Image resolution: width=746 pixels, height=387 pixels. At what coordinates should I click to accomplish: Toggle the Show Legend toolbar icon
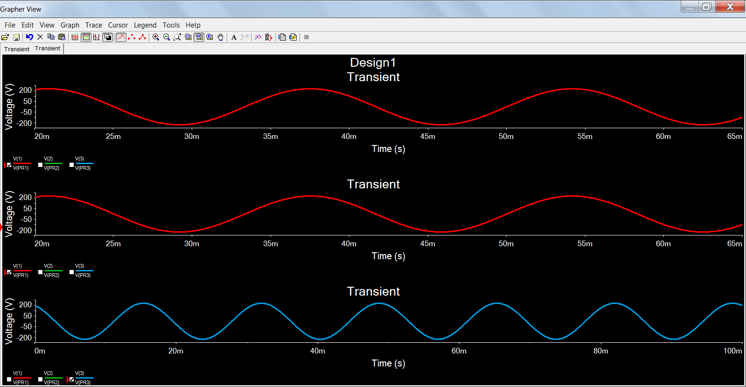[x=86, y=37]
